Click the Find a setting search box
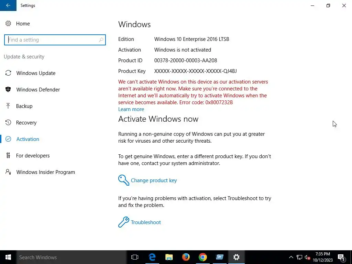 [x=55, y=40]
